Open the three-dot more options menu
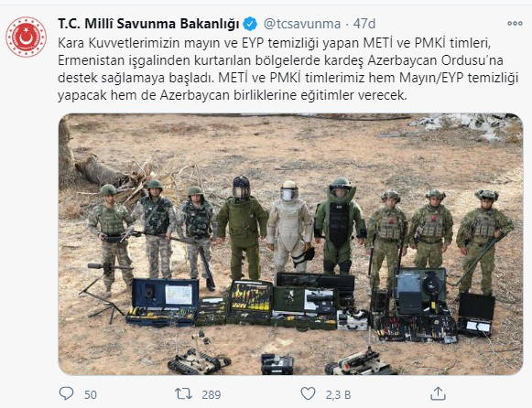The height and width of the screenshot is (408, 532). [x=515, y=24]
